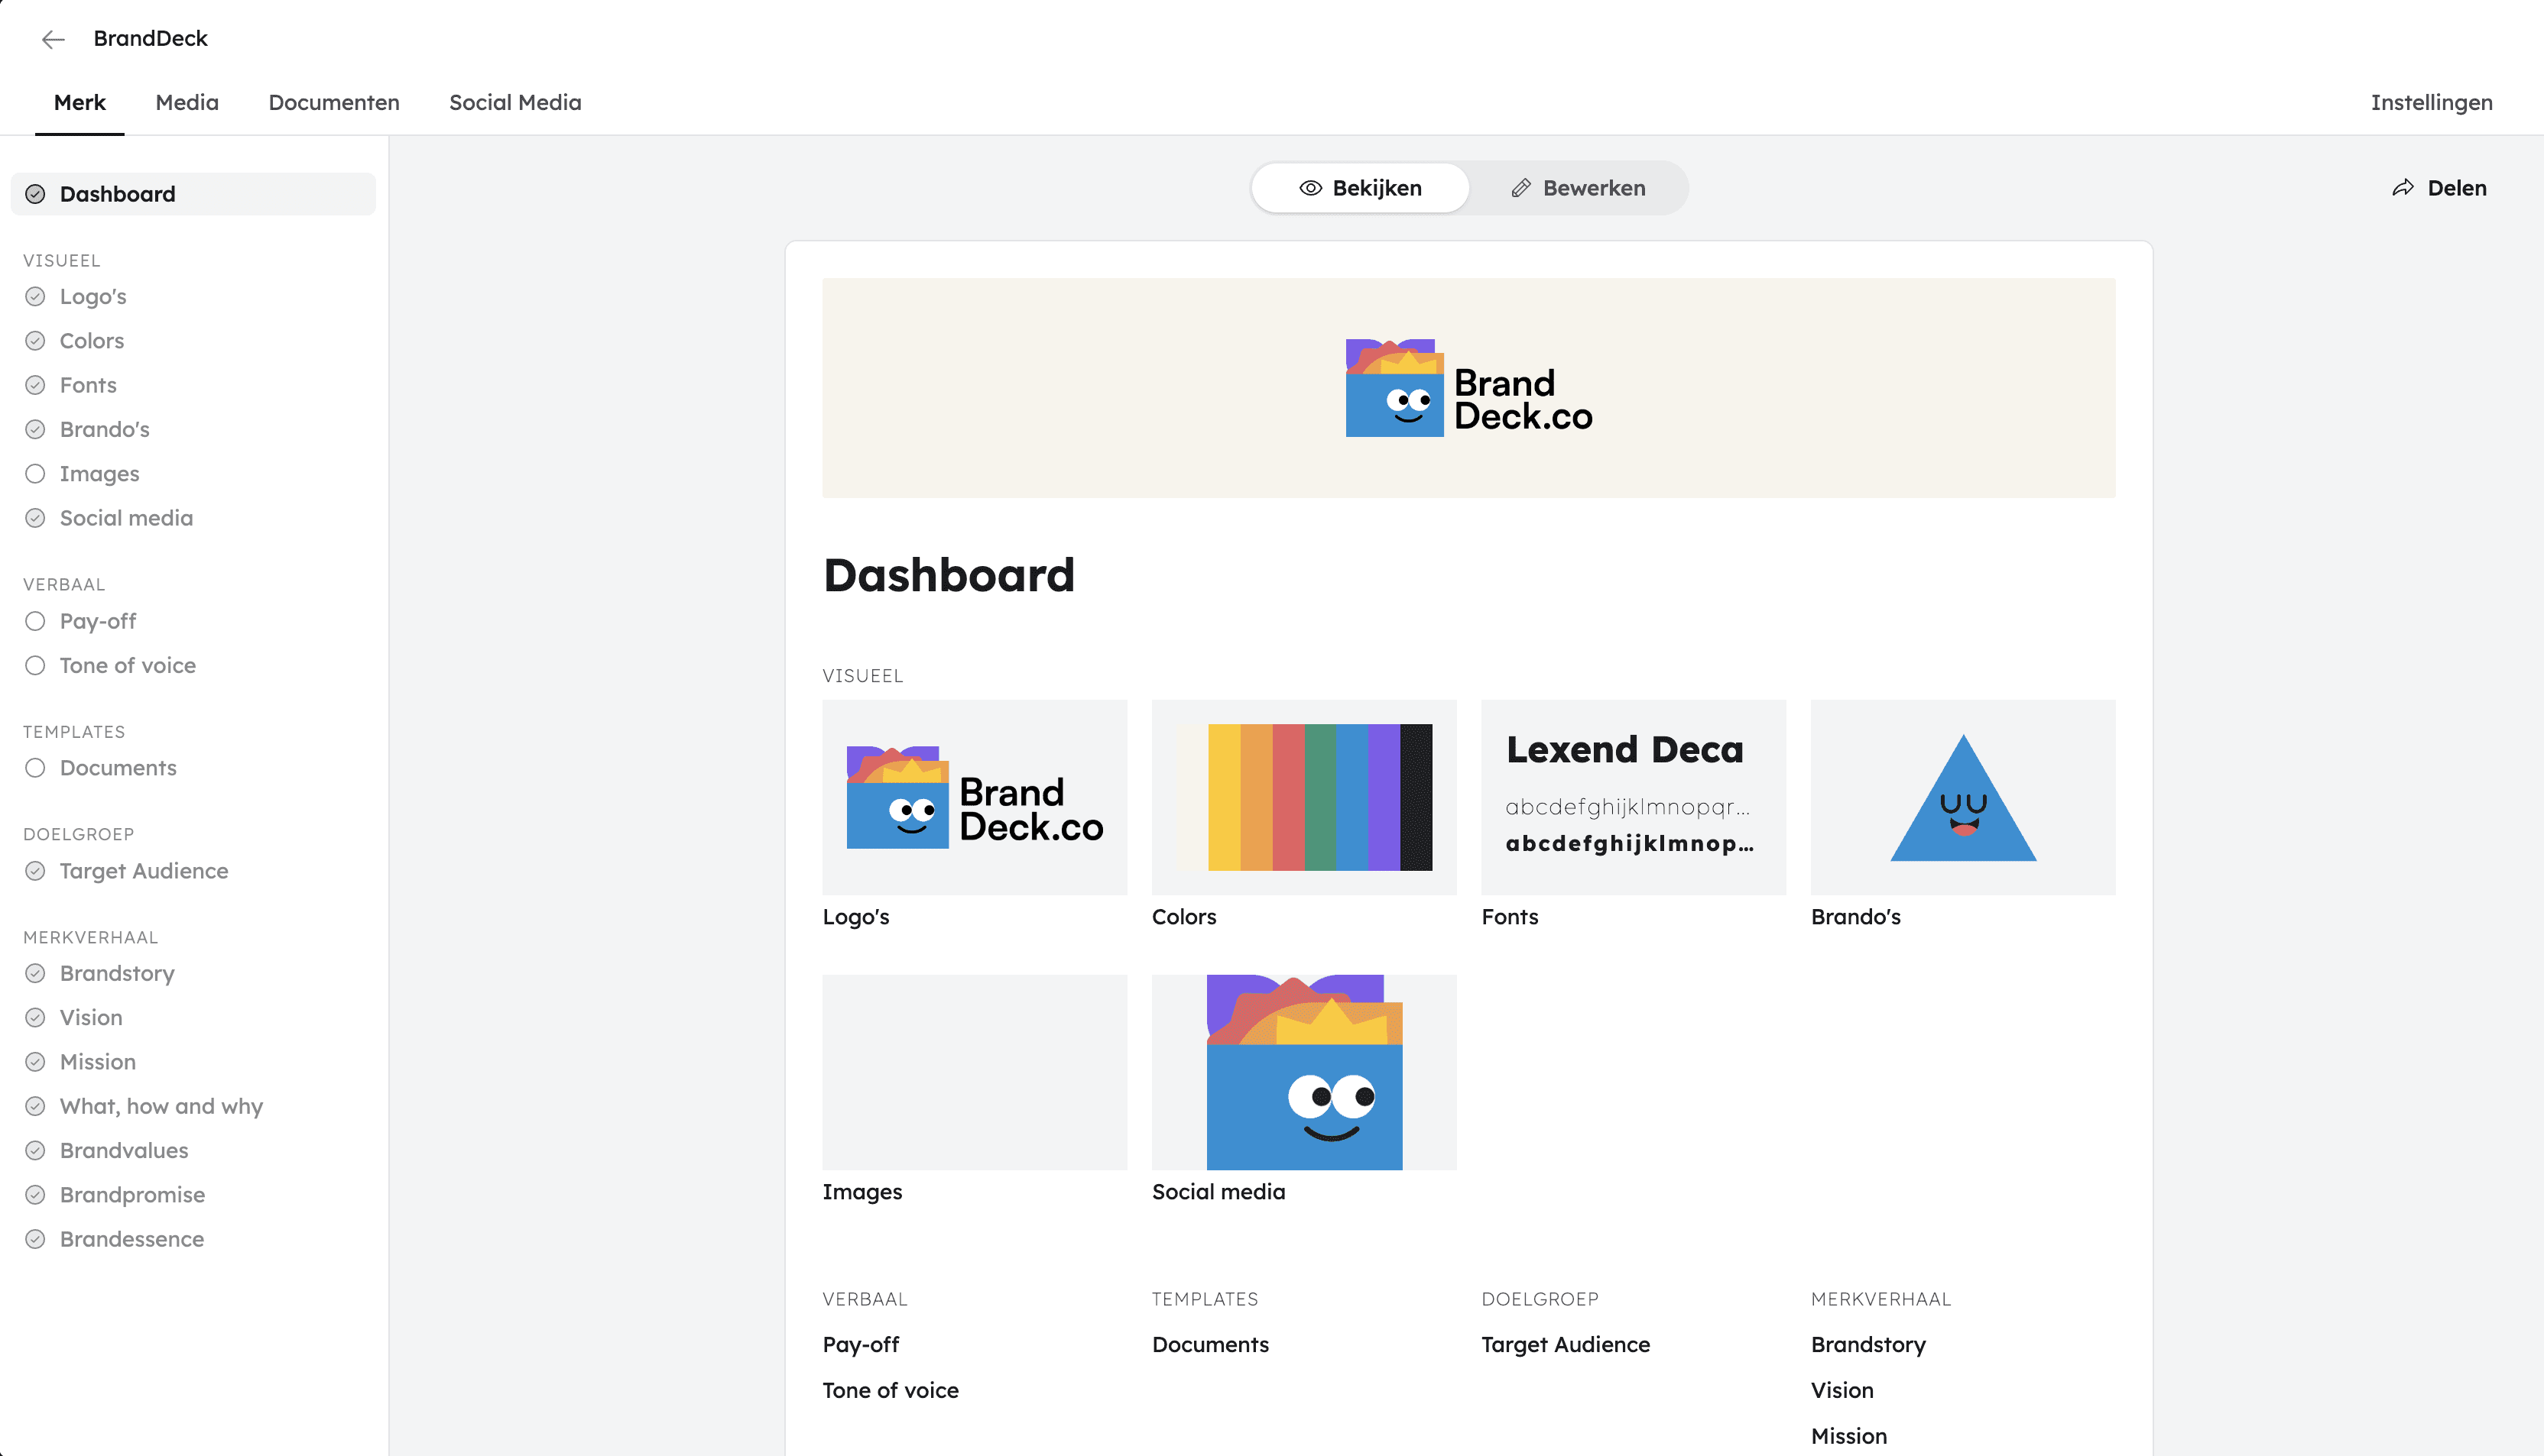Open the Colors palette thumbnail
Screen dimensions: 2544x1456
pyautogui.click(x=1303, y=797)
